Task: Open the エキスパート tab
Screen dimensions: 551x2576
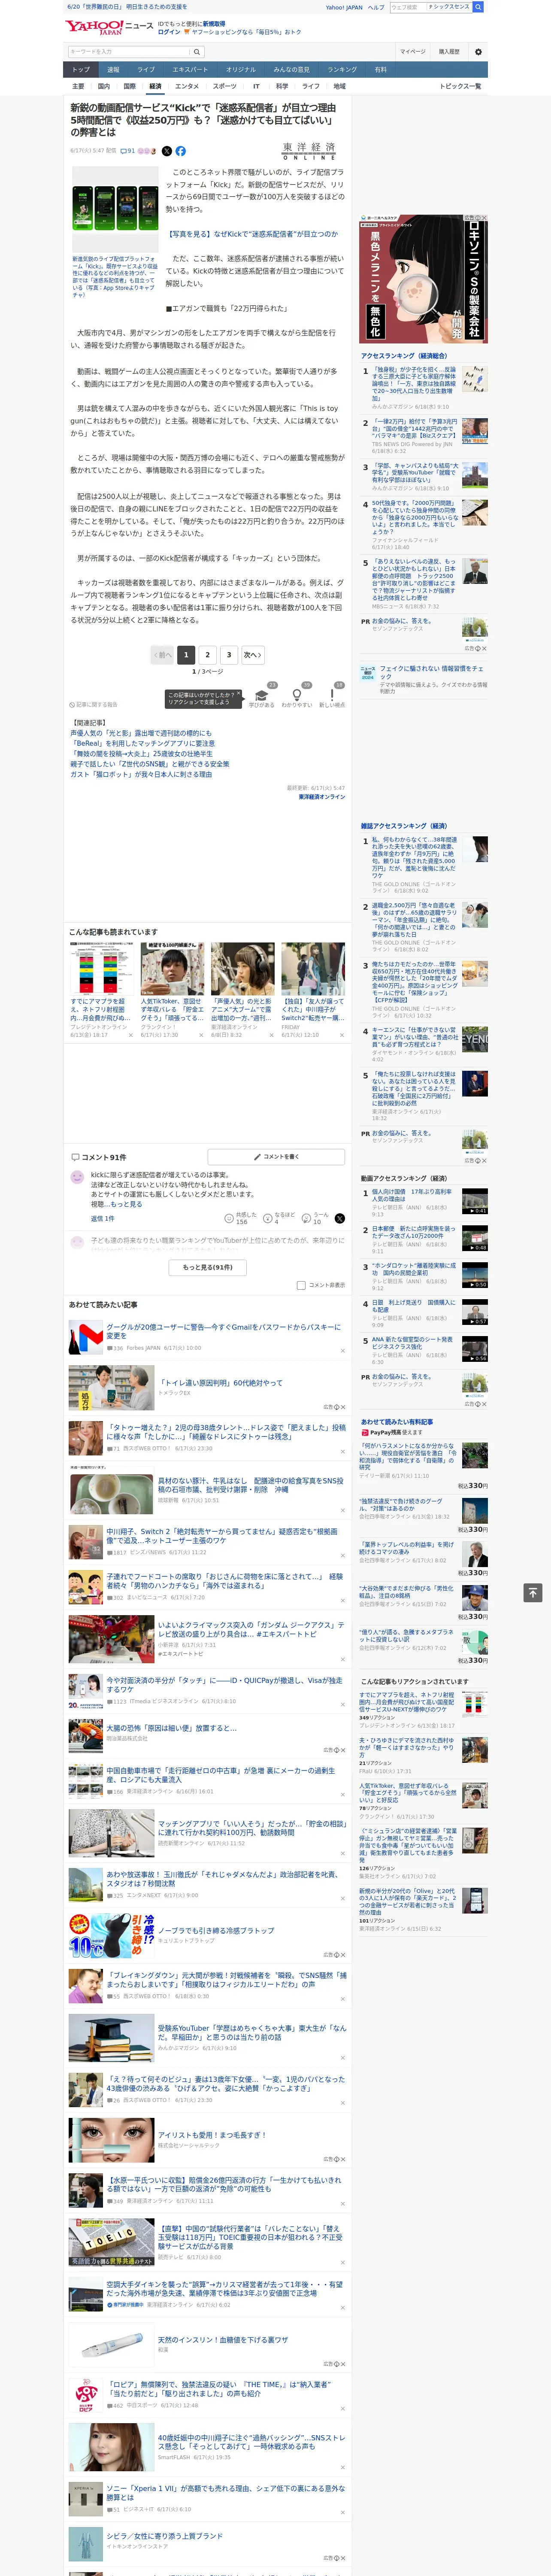Action: [x=190, y=70]
